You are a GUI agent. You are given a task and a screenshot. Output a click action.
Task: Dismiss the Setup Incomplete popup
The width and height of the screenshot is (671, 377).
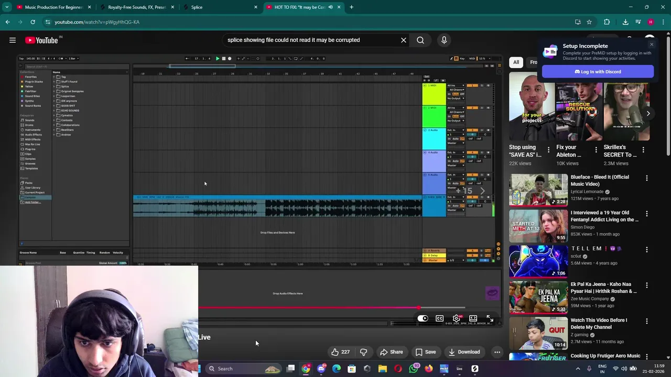tap(652, 45)
